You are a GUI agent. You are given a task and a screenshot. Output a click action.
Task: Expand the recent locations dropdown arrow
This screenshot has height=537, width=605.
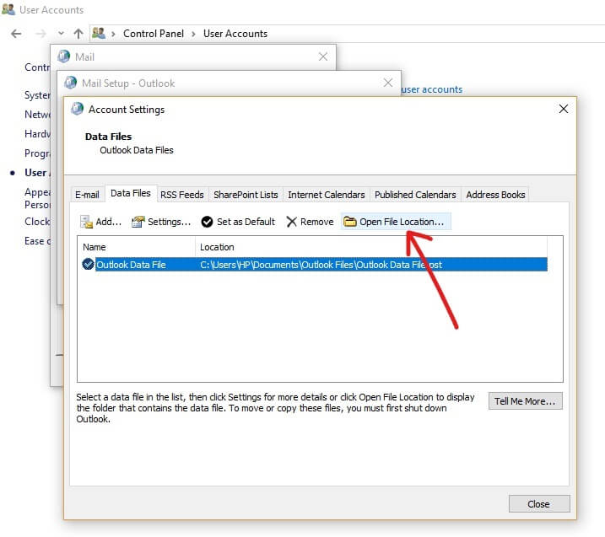coord(60,35)
